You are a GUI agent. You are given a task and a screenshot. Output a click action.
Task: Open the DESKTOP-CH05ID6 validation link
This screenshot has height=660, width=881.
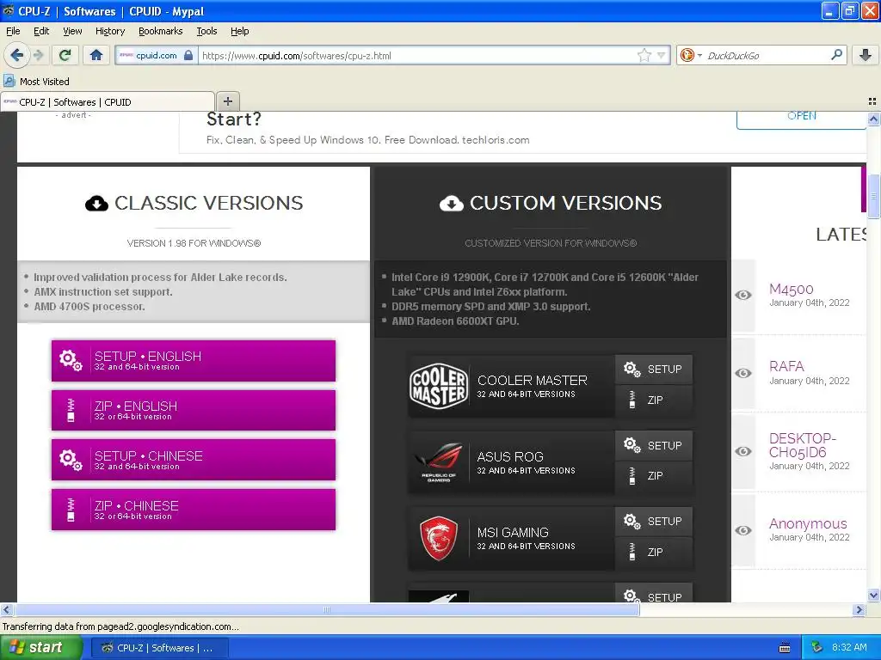coord(802,445)
